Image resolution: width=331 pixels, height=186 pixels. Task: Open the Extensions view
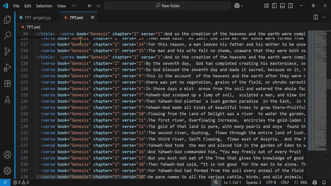pos(7,83)
